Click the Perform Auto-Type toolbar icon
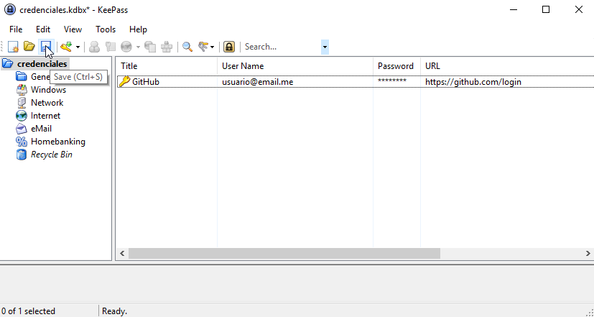Viewport: 594px width, 317px height. point(167,47)
